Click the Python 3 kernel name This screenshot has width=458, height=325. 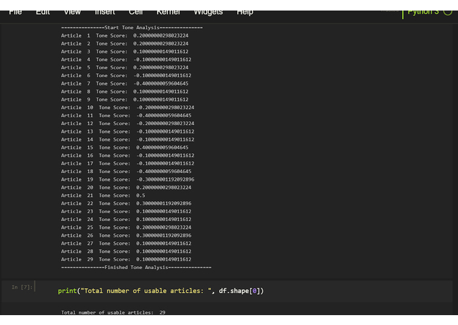pyautogui.click(x=423, y=12)
